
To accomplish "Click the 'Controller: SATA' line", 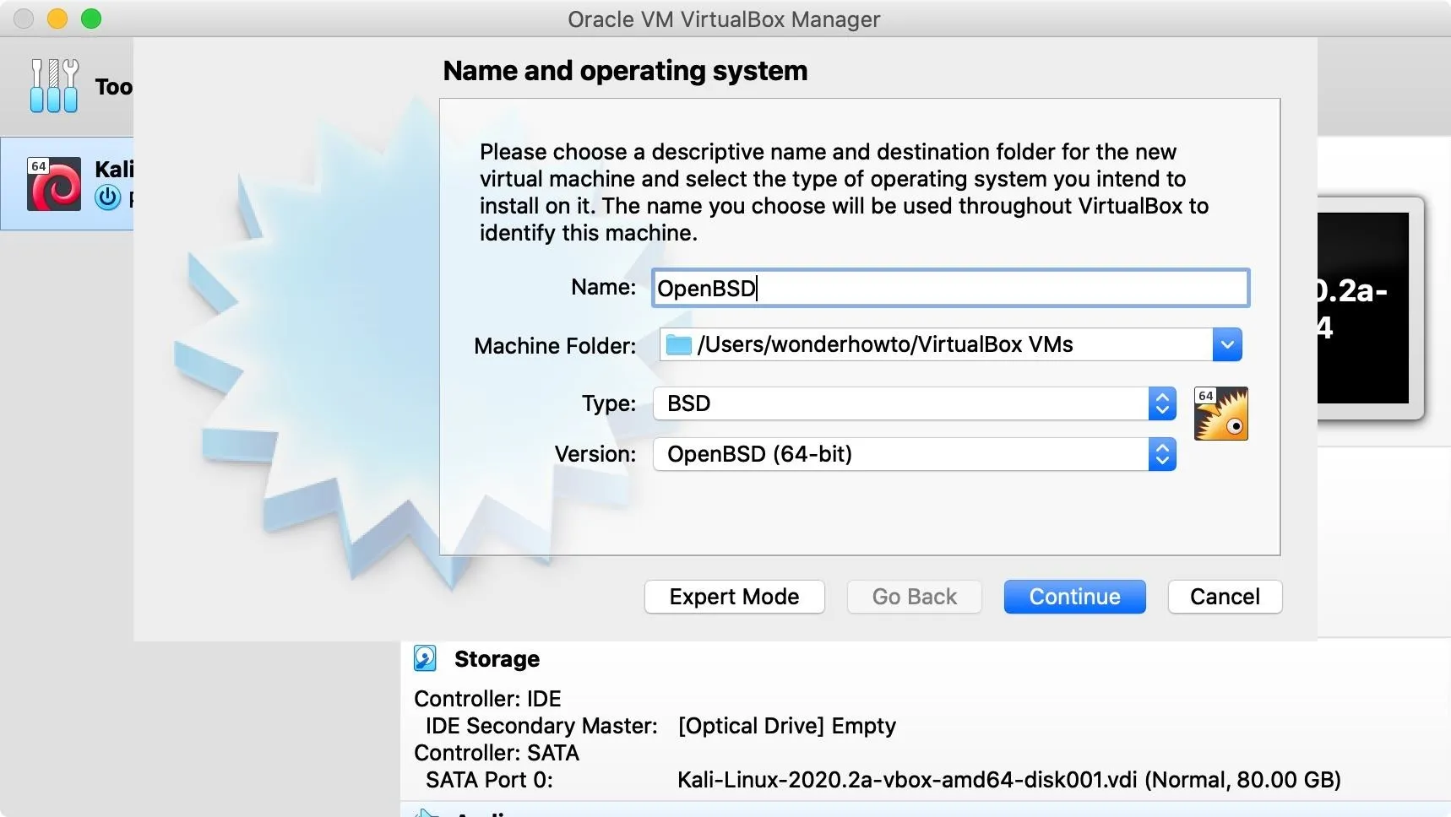I will [497, 753].
